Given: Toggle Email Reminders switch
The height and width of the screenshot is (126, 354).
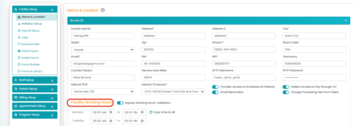Looking at the screenshot, I should pos(216,92).
